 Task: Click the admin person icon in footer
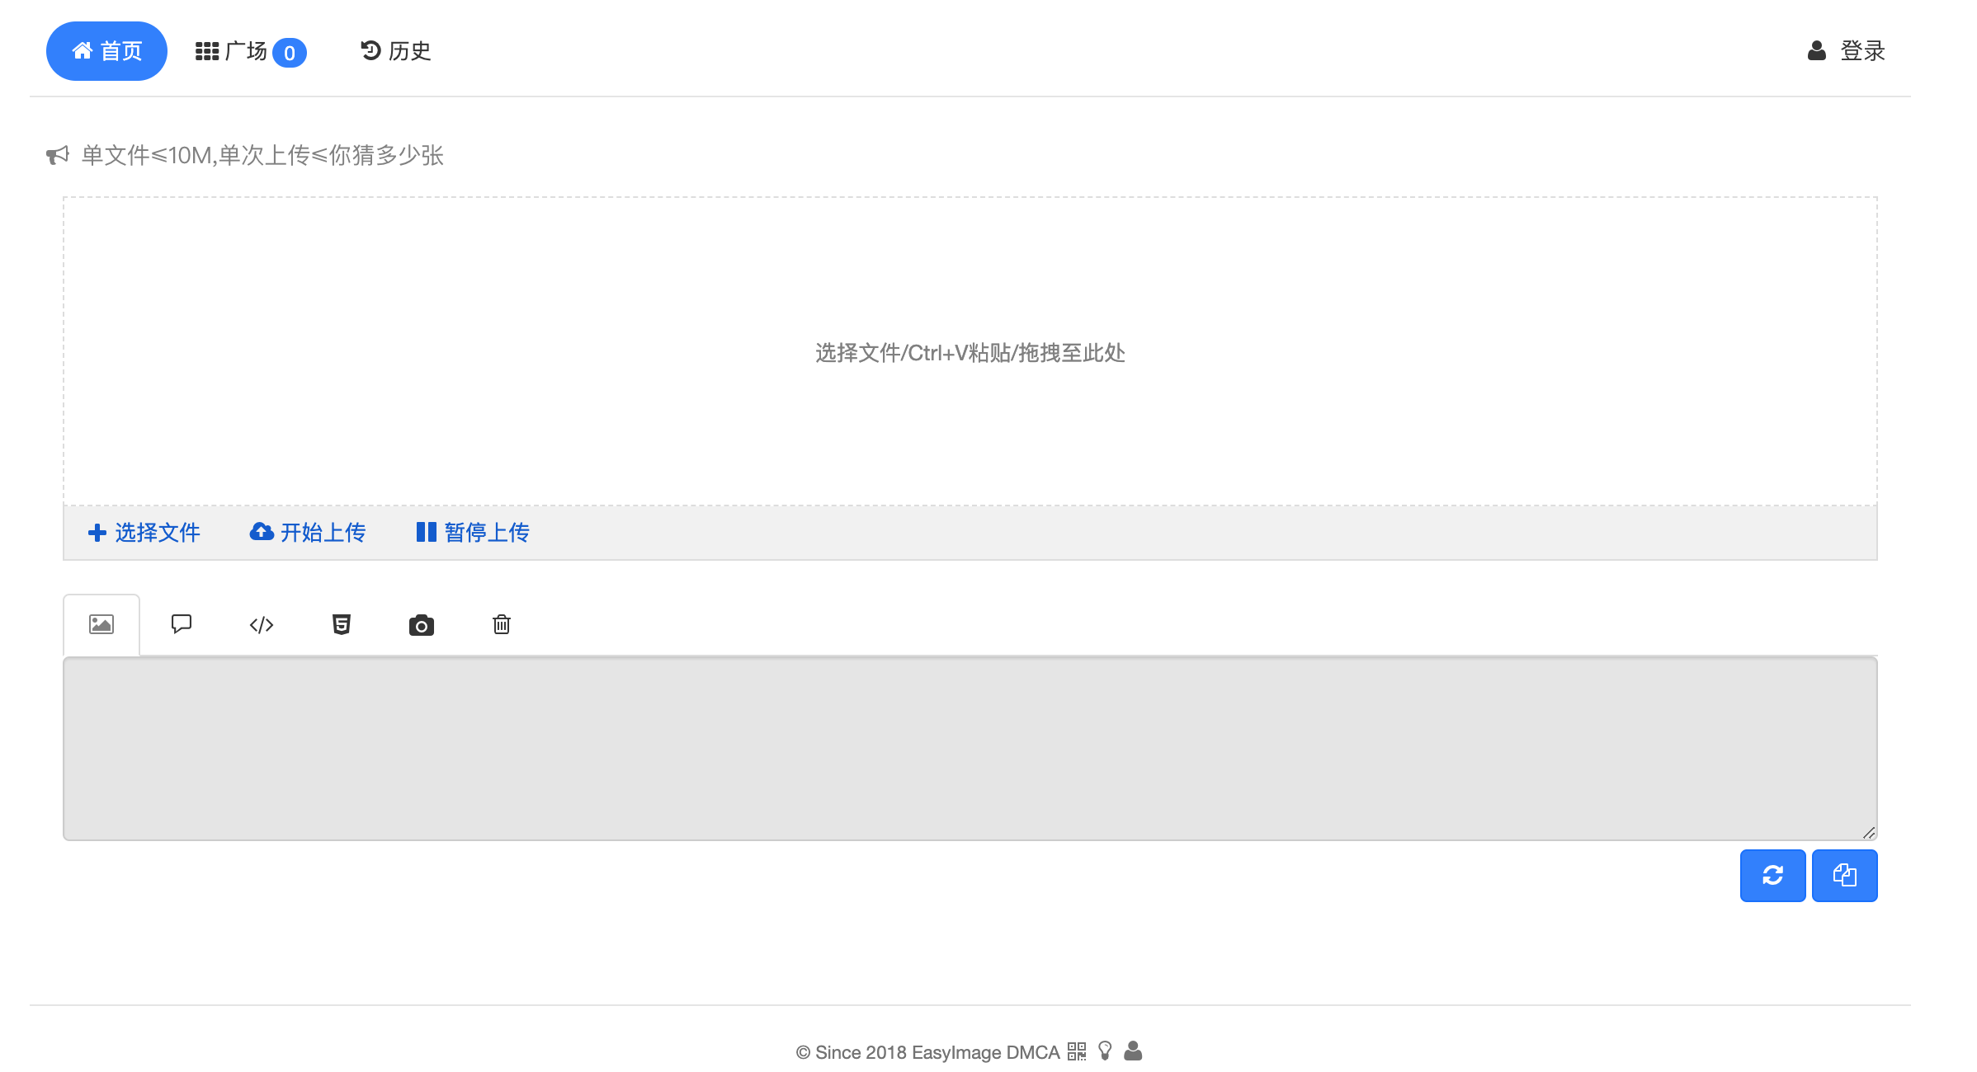click(1134, 1051)
